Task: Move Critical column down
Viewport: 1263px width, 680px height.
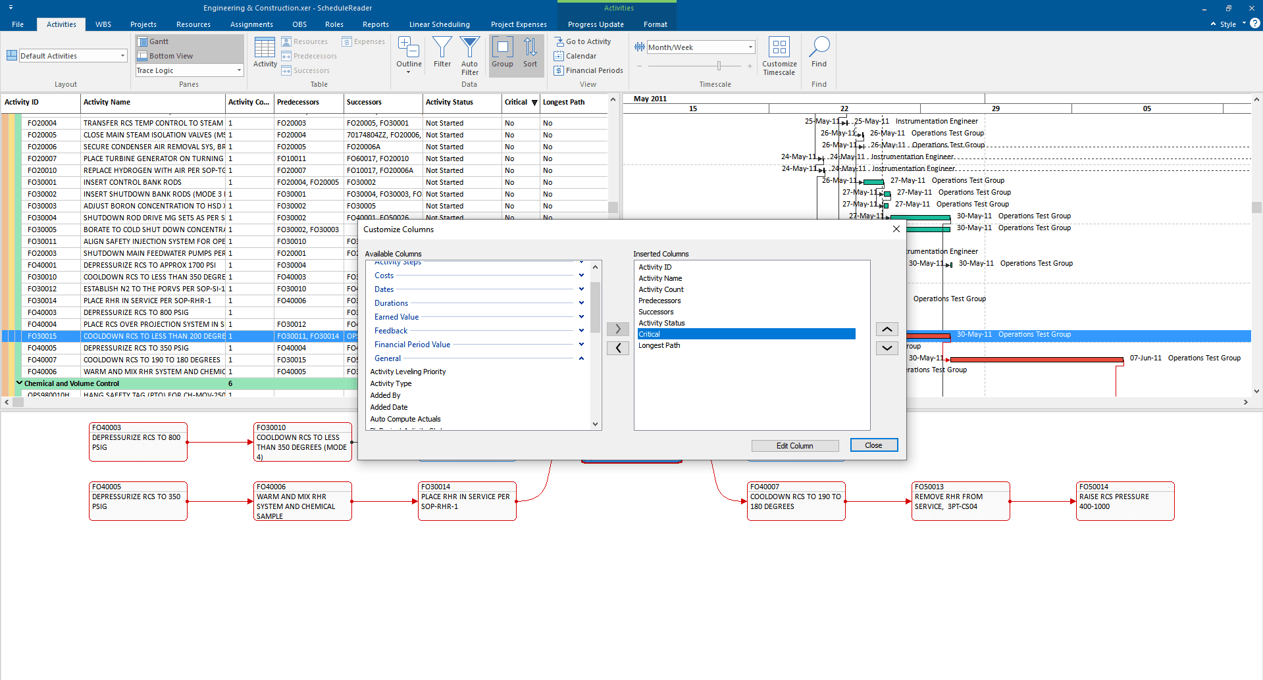Action: (x=887, y=348)
